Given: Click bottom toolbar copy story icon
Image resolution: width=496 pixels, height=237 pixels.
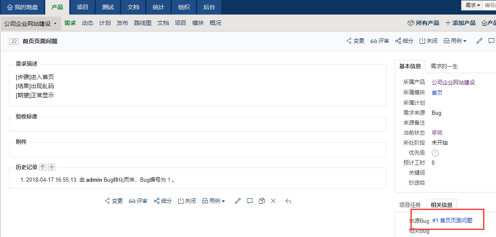Looking at the screenshot, I should tap(261, 201).
